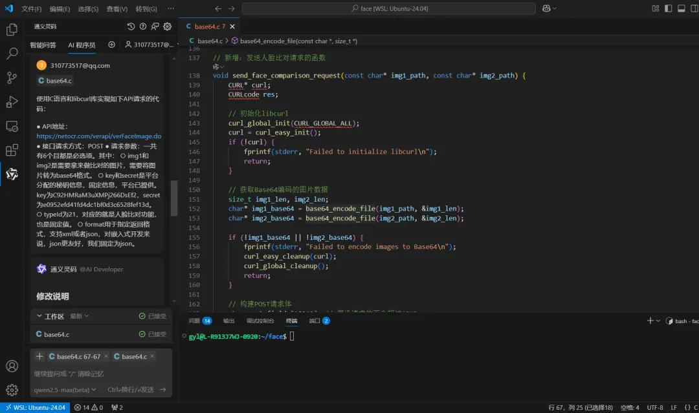
Task: Open the netocr.com API link
Action: pyautogui.click(x=98, y=136)
